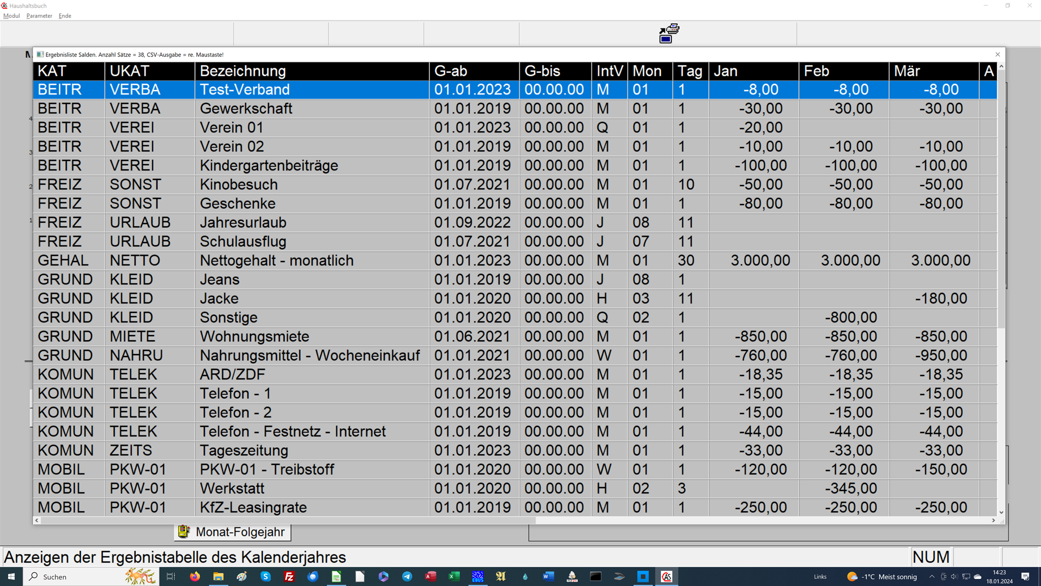Screen dimensions: 1041x586
Task: Open Microsoft Access from the taskbar
Action: [x=431, y=576]
